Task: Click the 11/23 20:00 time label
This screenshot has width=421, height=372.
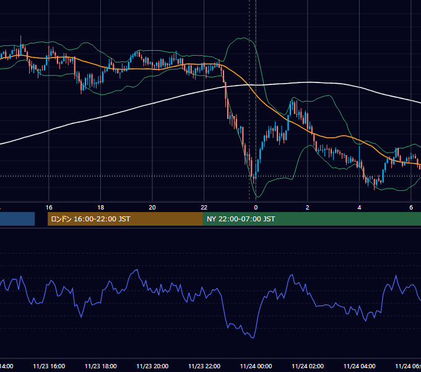Action: tap(152, 366)
